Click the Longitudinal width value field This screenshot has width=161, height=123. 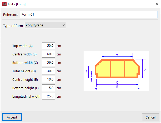click(x=48, y=96)
